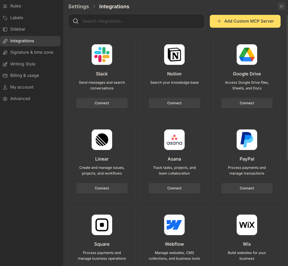This screenshot has width=288, height=266.
Task: Connect the Slack integration
Action: [x=102, y=103]
